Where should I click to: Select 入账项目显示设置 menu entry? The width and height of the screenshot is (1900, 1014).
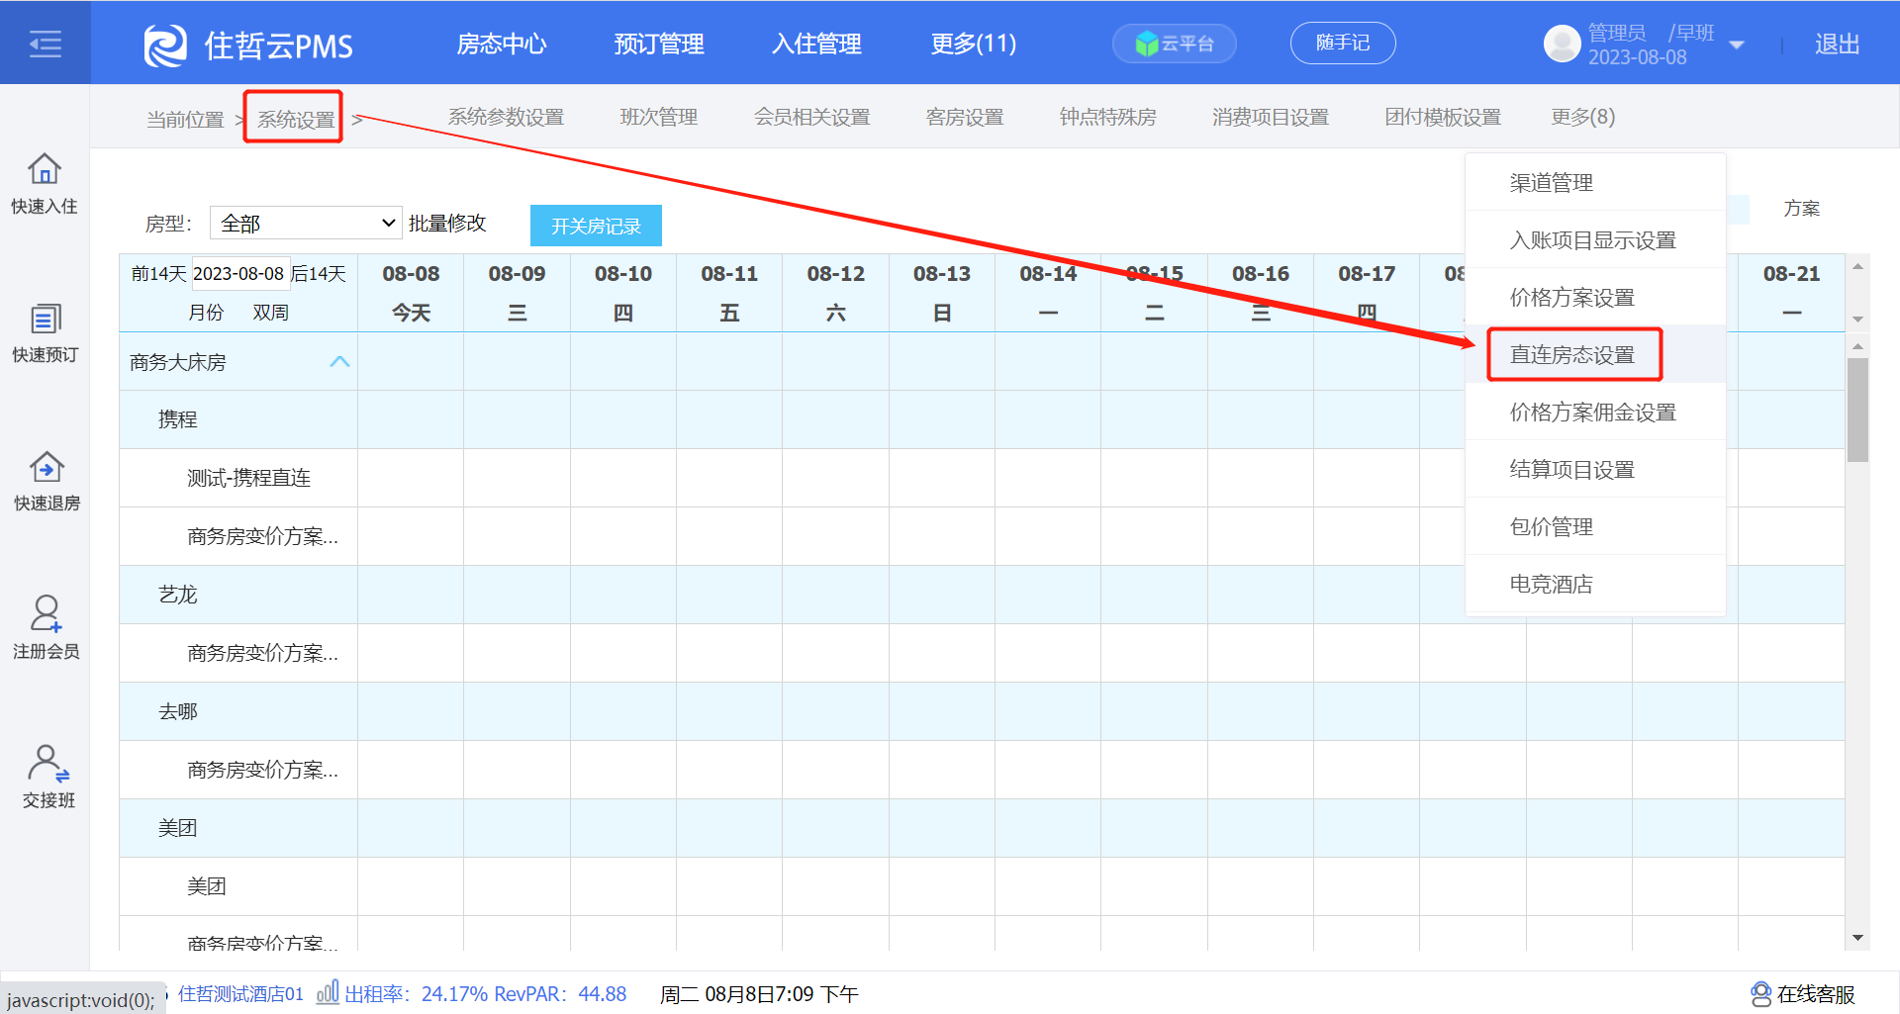coord(1595,239)
